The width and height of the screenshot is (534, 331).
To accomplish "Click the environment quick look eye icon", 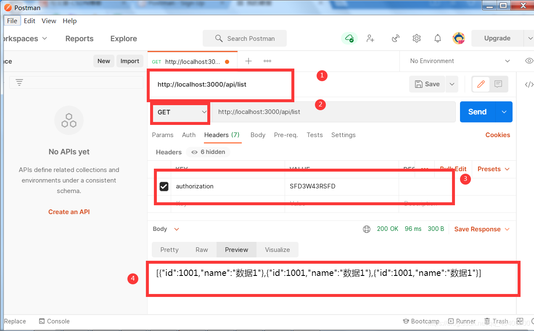I will [529, 61].
